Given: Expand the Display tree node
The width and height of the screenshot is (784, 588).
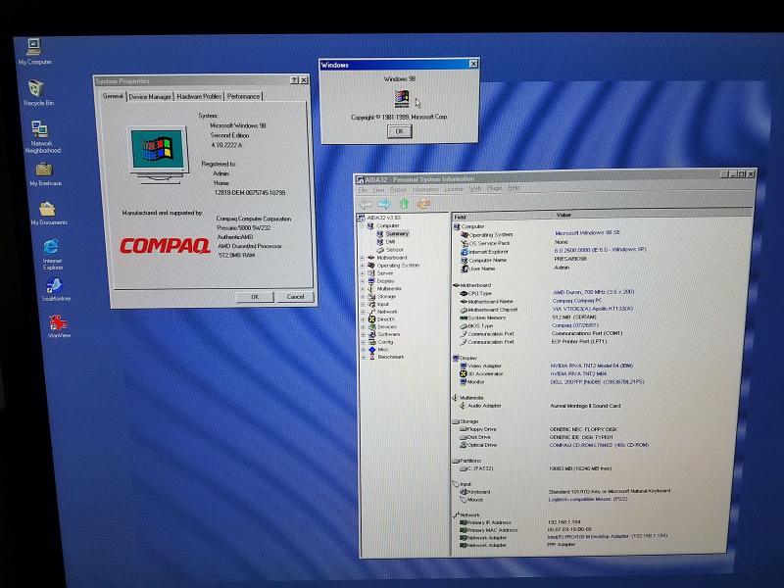Looking at the screenshot, I should click(x=362, y=281).
